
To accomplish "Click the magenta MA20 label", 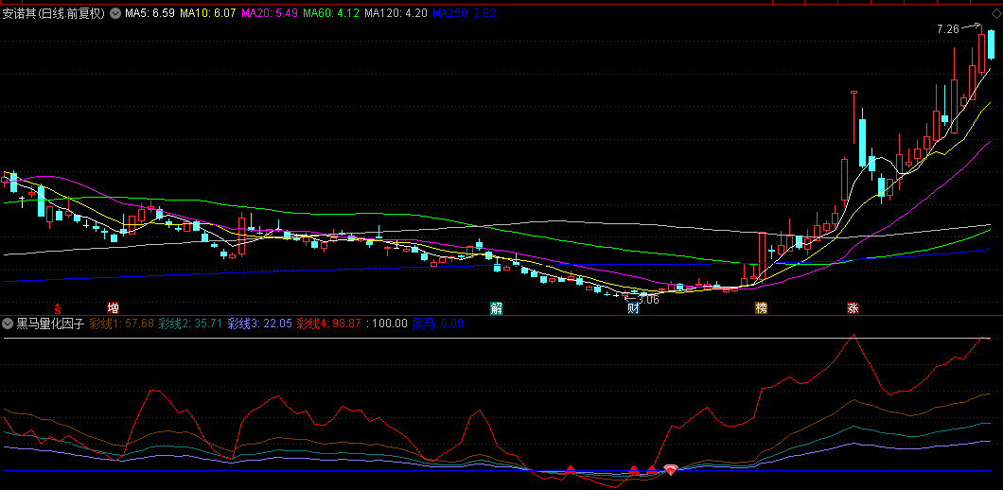I will tap(270, 14).
